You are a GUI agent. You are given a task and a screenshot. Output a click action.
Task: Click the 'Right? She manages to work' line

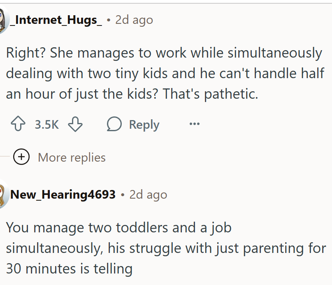[x=164, y=53]
